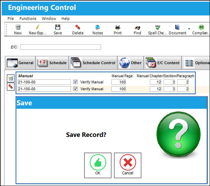Uncheck Verify Manual in second row
The image size is (210, 186).
75,89
